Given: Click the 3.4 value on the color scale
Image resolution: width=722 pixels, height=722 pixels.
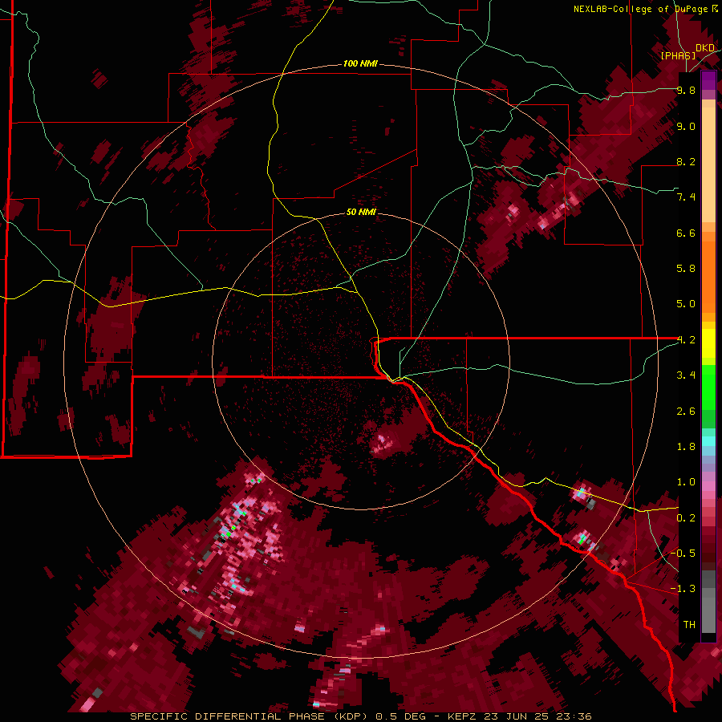Looking at the screenshot, I should pos(686,375).
